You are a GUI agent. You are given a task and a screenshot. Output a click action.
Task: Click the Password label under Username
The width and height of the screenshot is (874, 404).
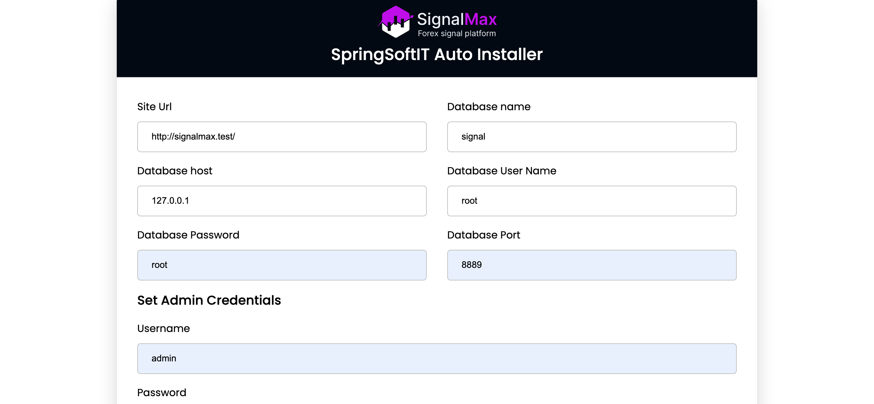tap(161, 393)
